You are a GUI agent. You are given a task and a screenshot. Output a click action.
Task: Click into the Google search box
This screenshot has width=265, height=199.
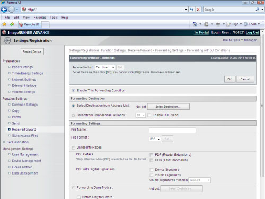(229, 10)
